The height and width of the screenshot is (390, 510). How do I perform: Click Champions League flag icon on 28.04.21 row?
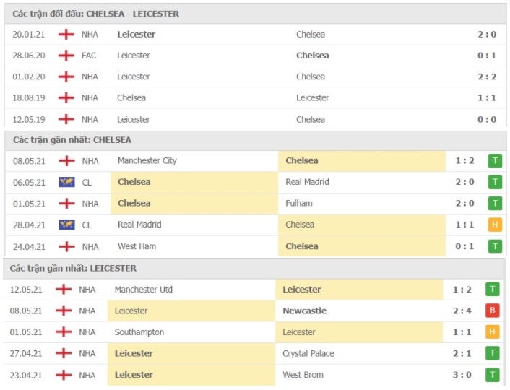pyautogui.click(x=66, y=225)
